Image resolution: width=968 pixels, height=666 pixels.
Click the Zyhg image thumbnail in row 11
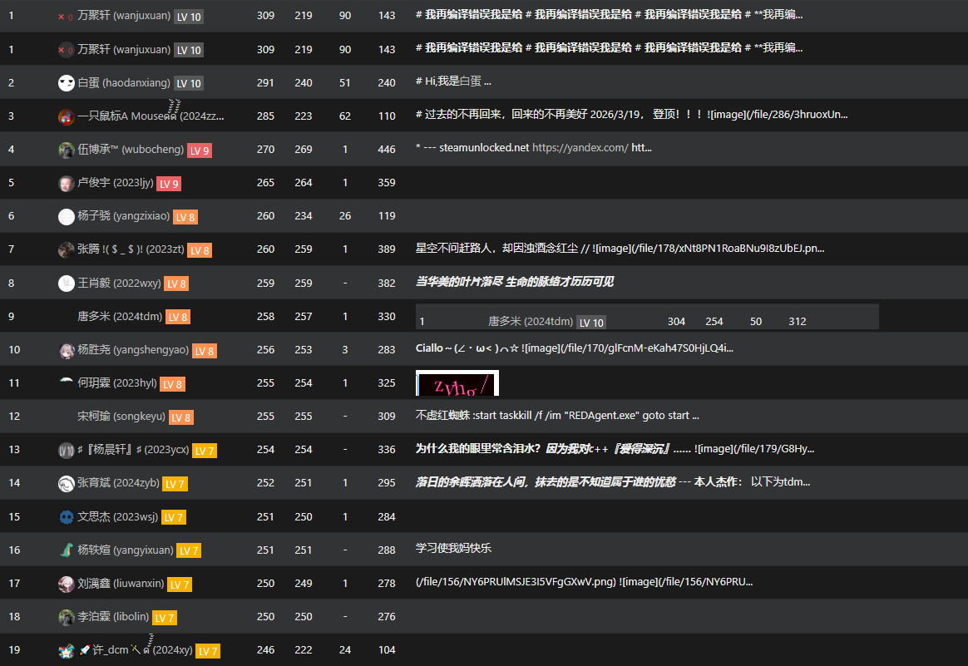[457, 383]
